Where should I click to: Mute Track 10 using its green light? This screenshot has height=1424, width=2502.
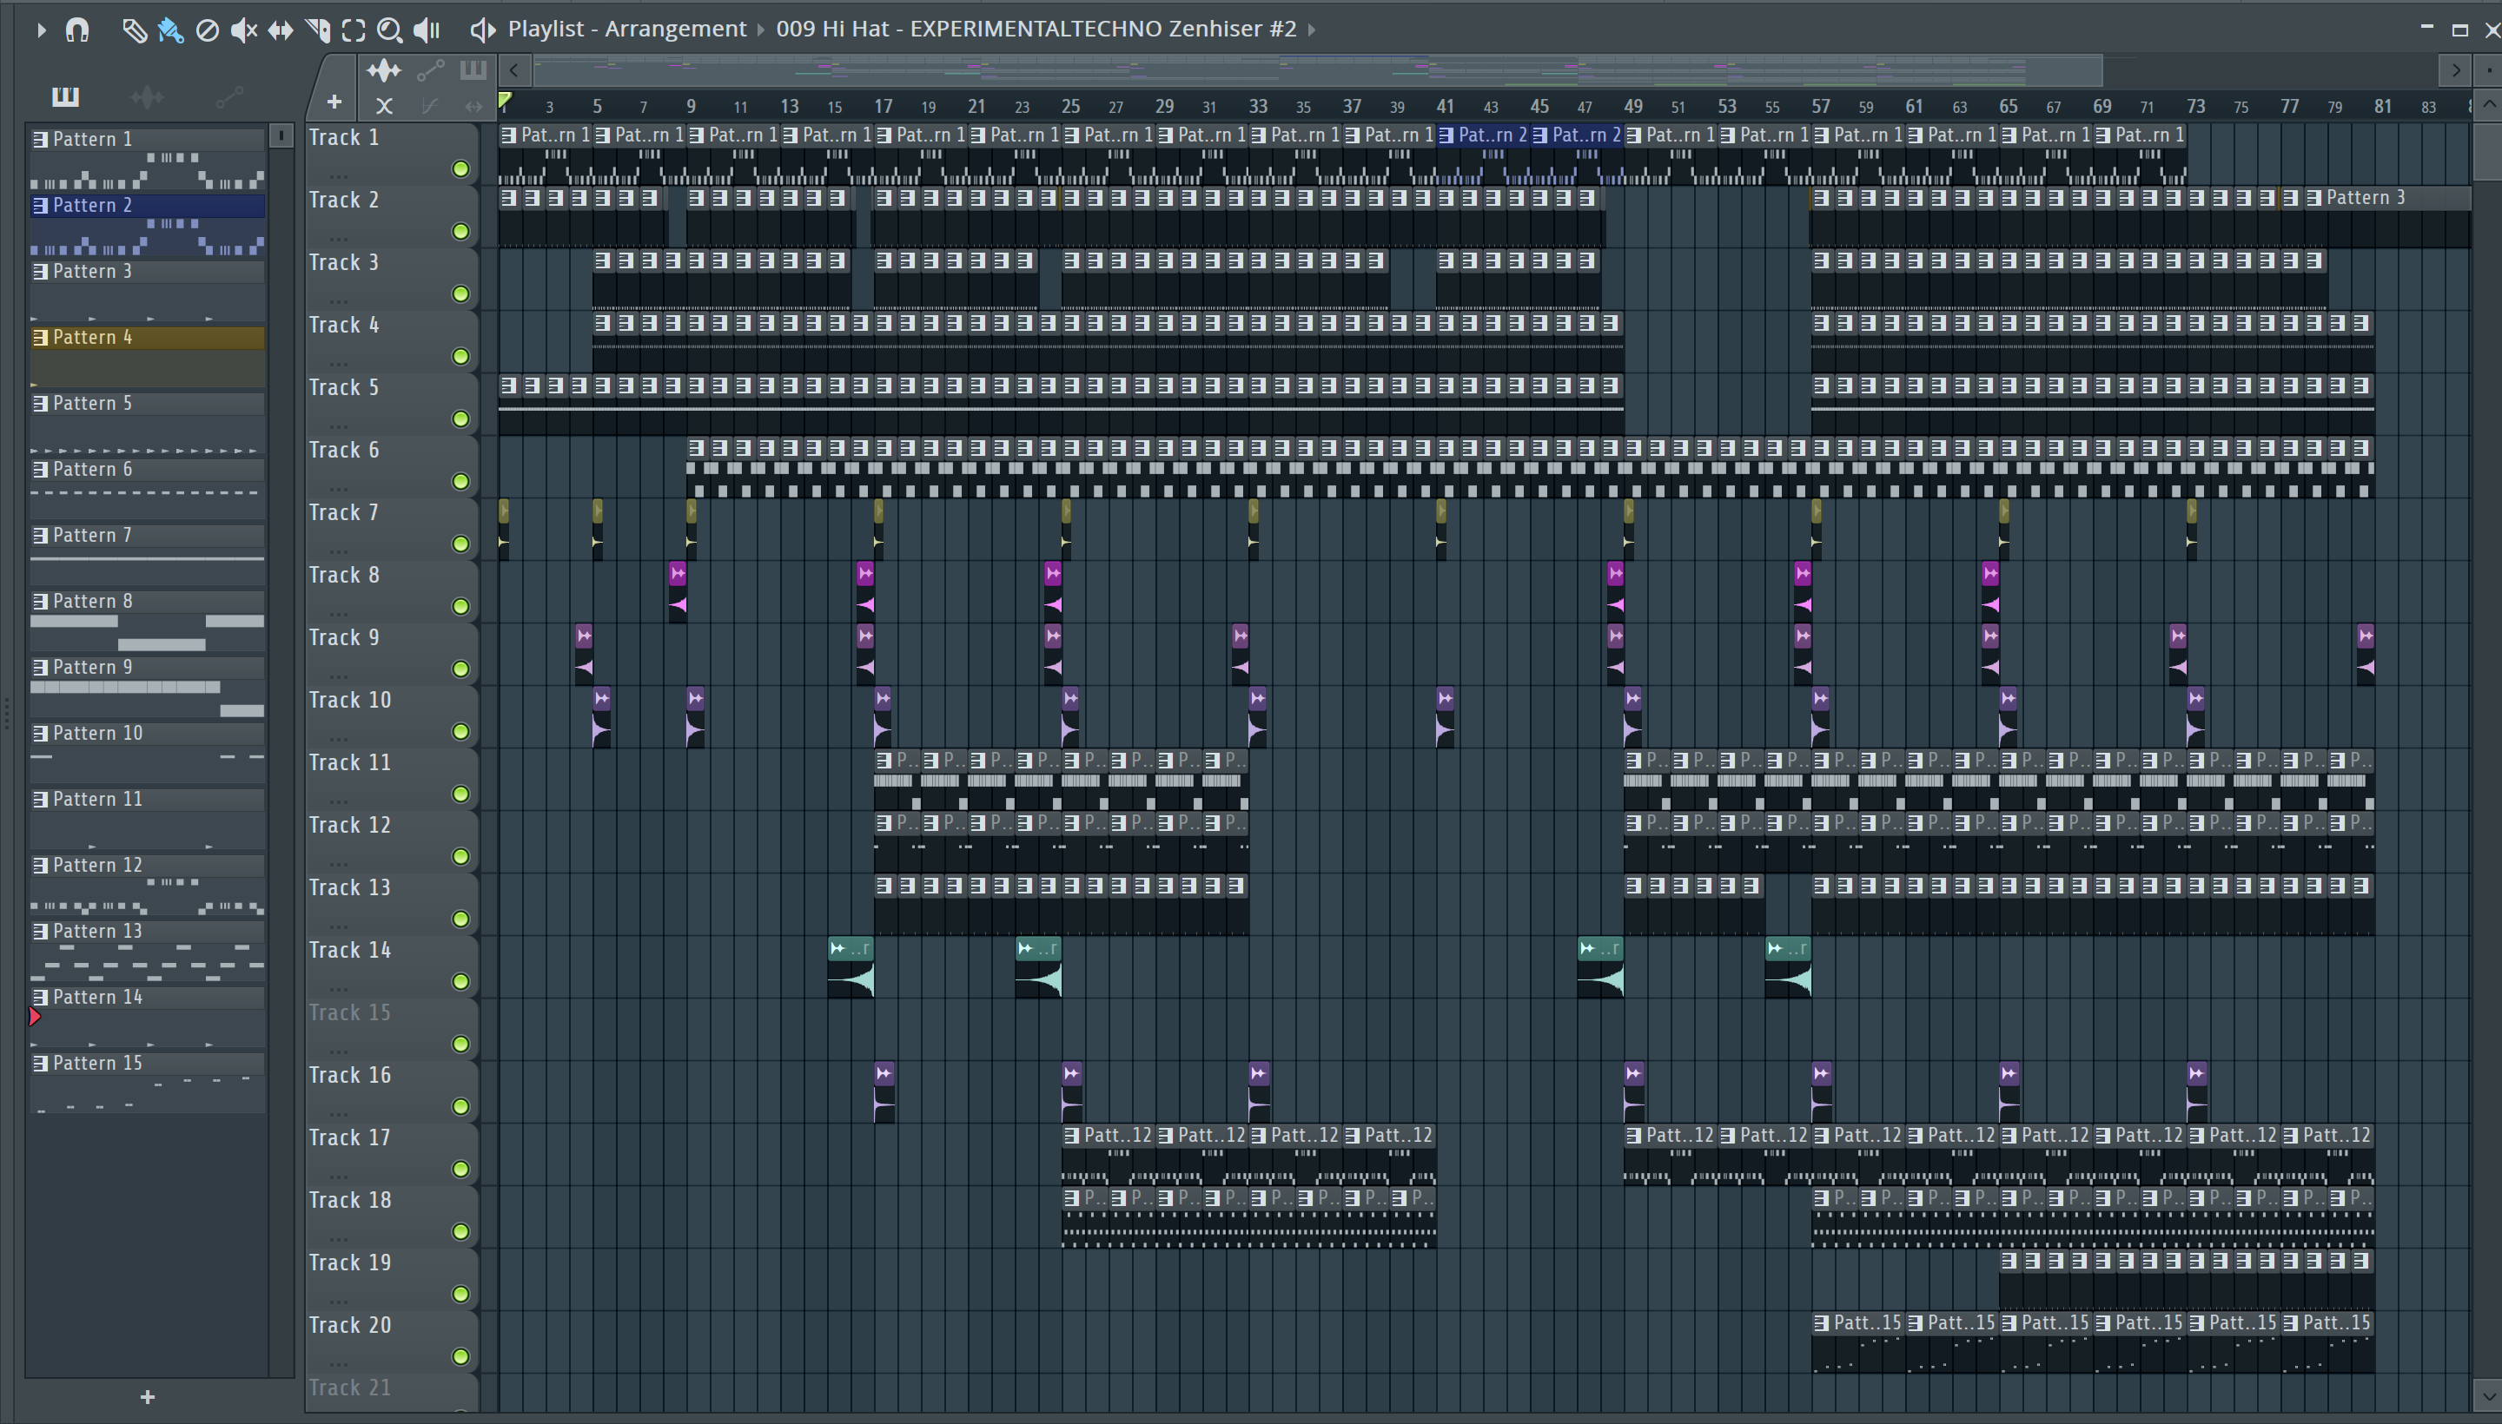(x=460, y=733)
